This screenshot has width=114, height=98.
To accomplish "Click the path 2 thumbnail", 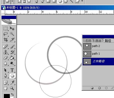I will [87, 46].
